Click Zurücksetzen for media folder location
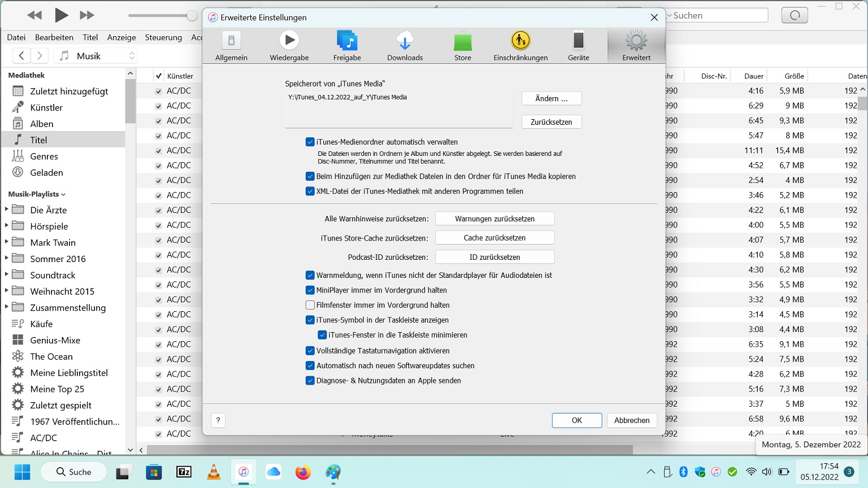Image resolution: width=868 pixels, height=488 pixels. coord(552,122)
